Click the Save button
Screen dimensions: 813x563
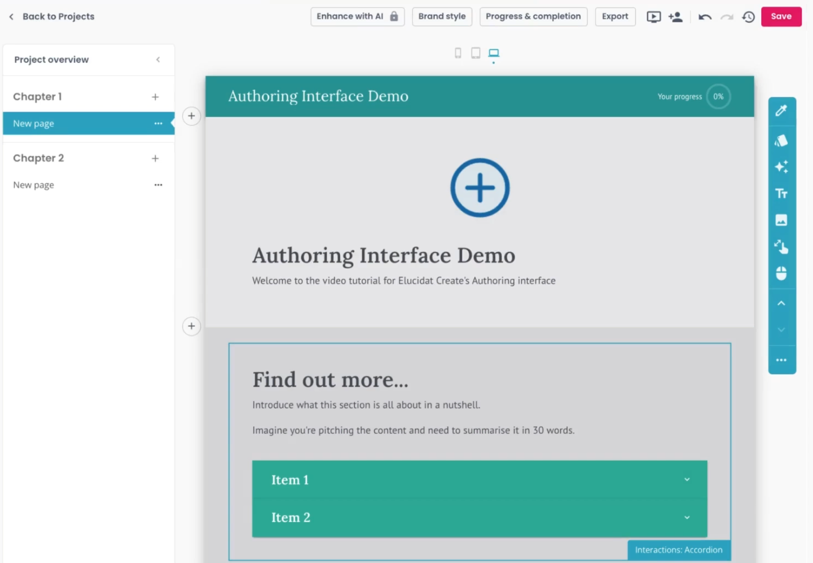pos(781,16)
